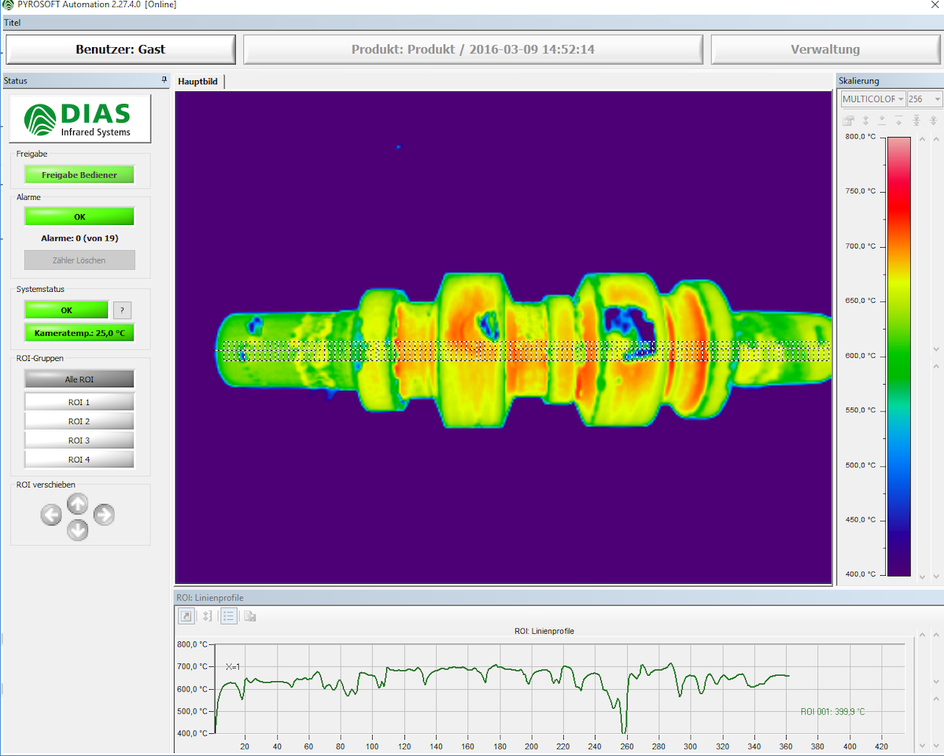
Task: Click the auto-scale icon in Linienprofile toolbar
Action: click(207, 616)
